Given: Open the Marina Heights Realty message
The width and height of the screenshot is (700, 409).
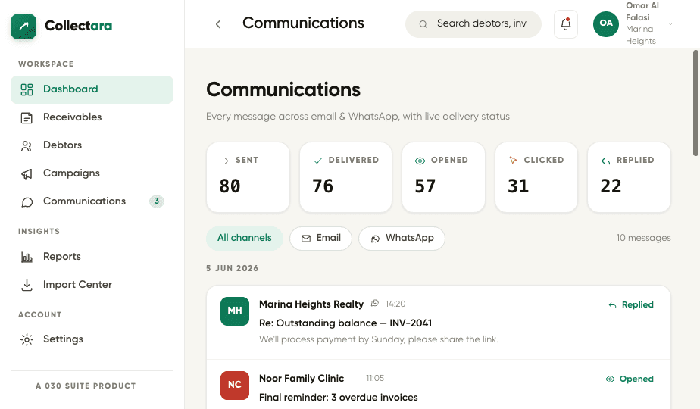Looking at the screenshot, I should 439,323.
